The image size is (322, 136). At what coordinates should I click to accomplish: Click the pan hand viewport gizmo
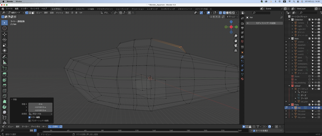236,41
